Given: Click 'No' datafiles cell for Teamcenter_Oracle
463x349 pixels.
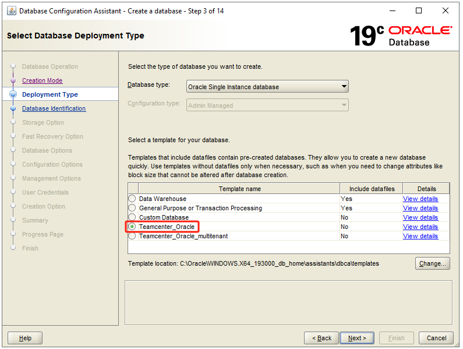Looking at the screenshot, I should (x=371, y=227).
